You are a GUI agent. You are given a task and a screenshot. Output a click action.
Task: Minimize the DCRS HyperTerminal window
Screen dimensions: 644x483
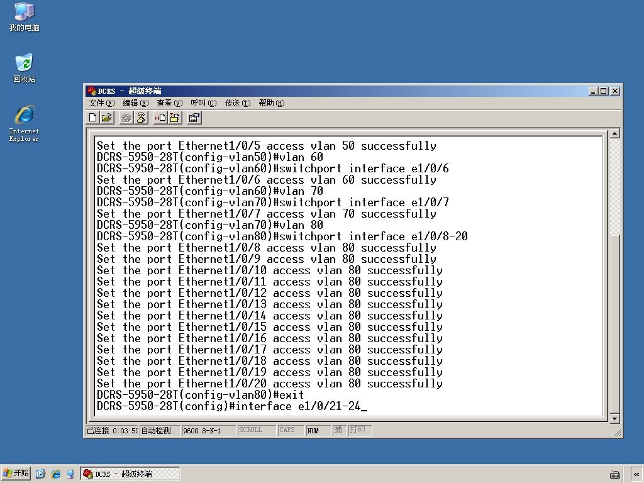(593, 91)
